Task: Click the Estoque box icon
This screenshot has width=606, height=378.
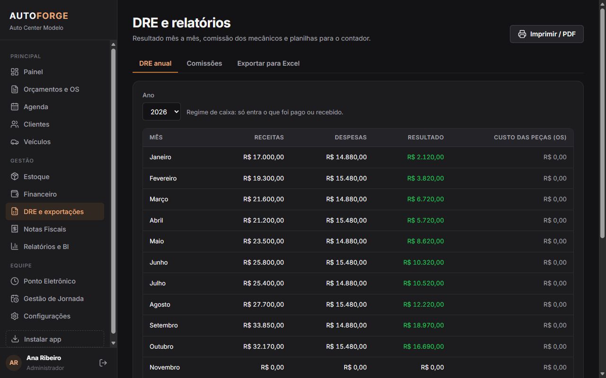Action: coord(15,177)
